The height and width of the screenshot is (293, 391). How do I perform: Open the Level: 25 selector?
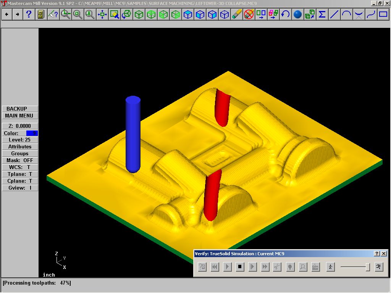[x=20, y=140]
